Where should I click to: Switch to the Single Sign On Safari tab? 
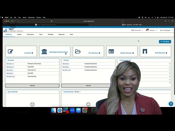[x=46, y=25]
